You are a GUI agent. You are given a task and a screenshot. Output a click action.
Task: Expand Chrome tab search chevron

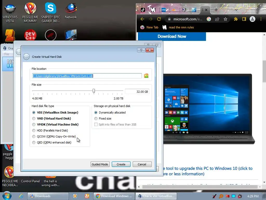pos(236,10)
